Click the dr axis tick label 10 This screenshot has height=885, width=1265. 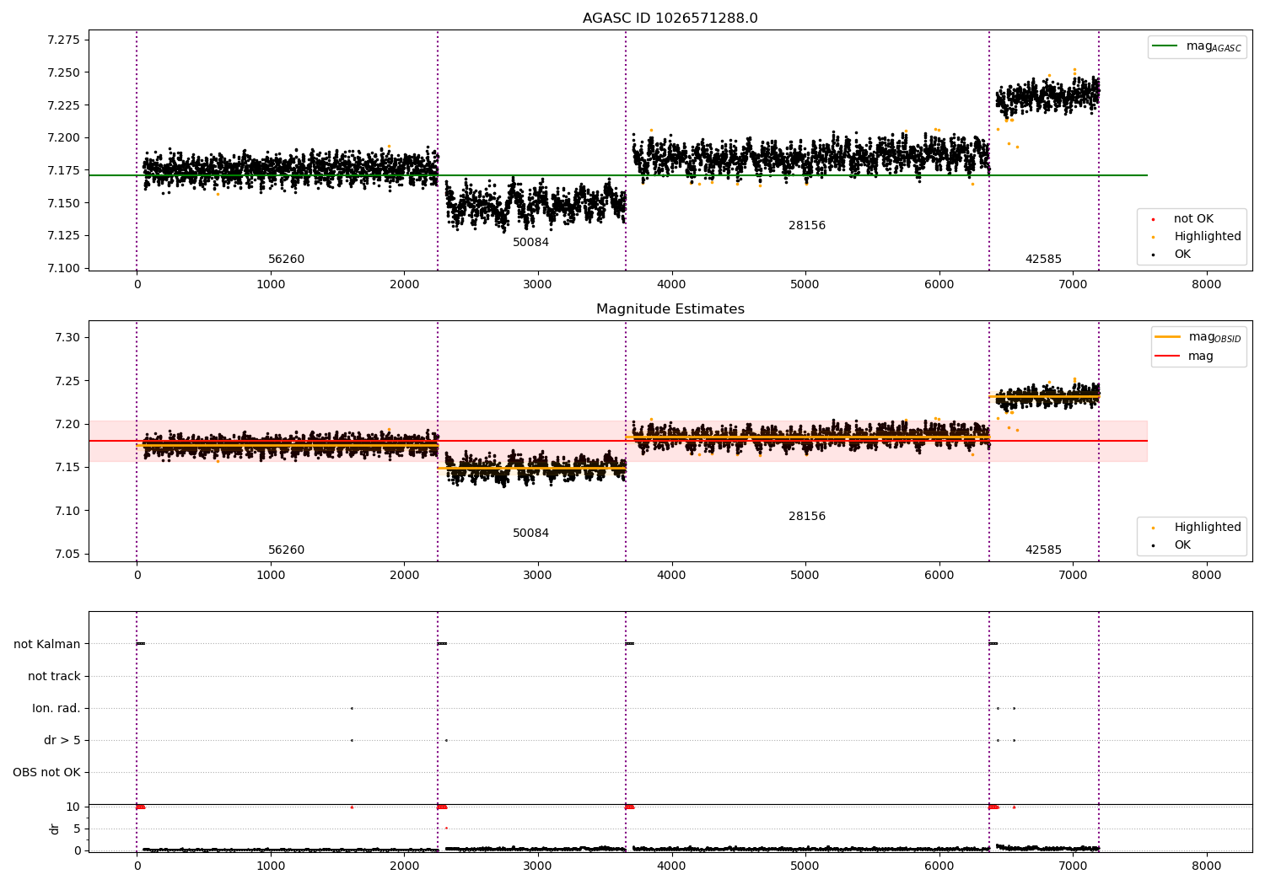click(73, 807)
